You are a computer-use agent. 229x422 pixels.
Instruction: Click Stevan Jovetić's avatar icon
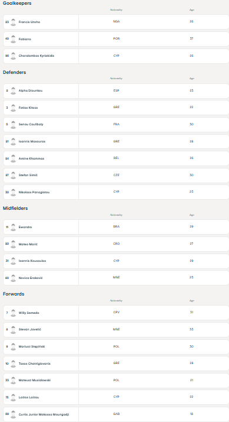tap(13, 330)
